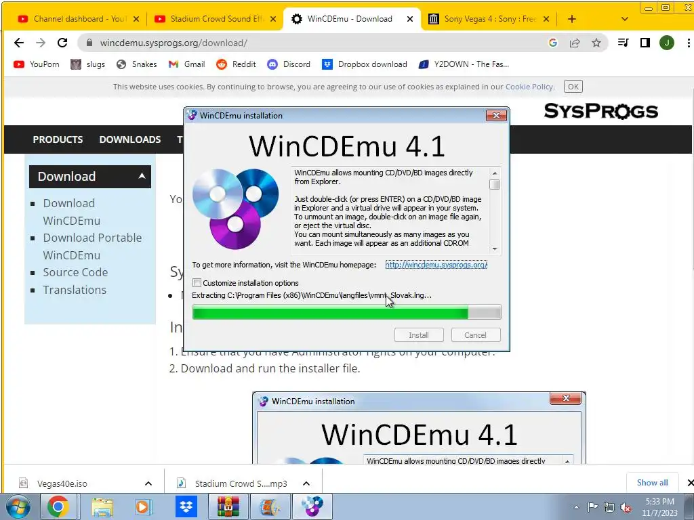The image size is (694, 520).
Task: Click the WinCDEmu installer taskbar icon
Action: [x=312, y=506]
